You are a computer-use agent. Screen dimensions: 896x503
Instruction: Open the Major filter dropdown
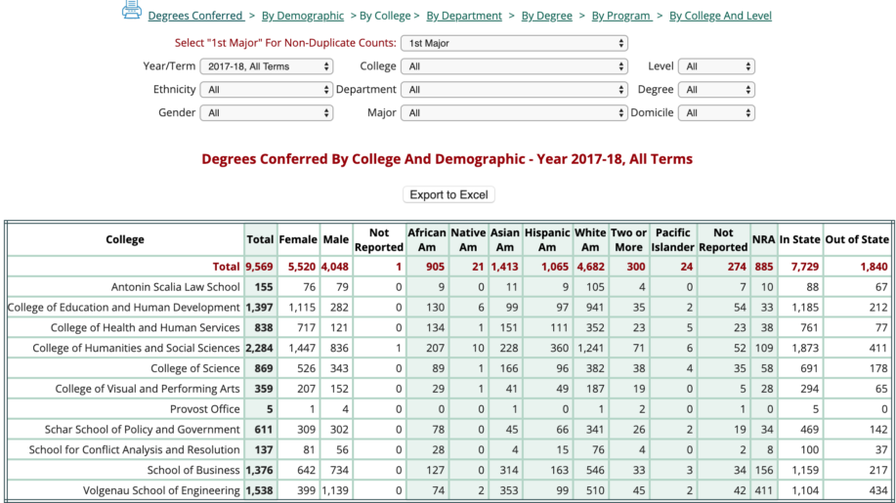click(x=514, y=113)
